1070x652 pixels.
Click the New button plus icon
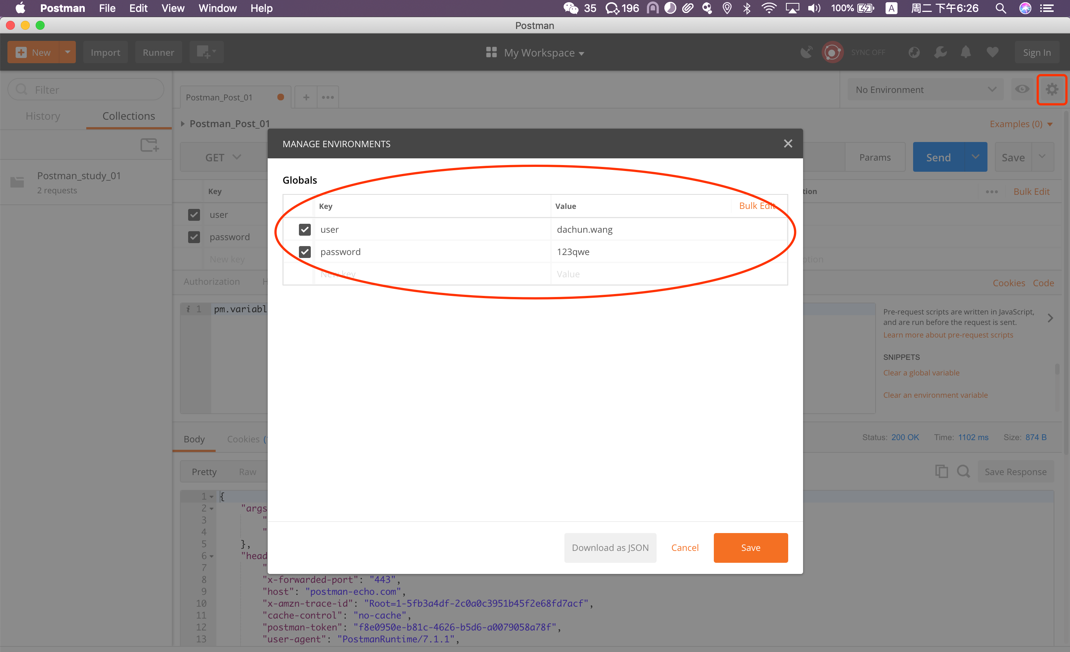pos(21,52)
